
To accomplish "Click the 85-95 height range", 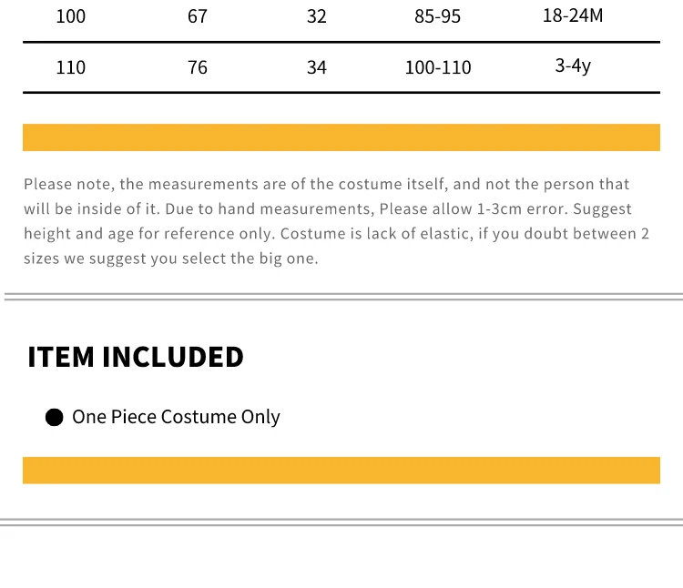I will click(x=437, y=16).
